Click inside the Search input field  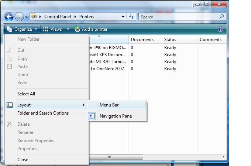pyautogui.click(x=178, y=17)
